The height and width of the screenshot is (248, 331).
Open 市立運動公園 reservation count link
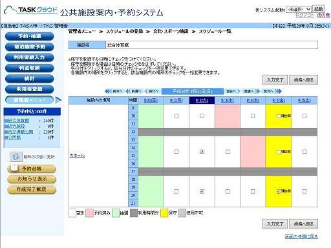click(x=21, y=132)
